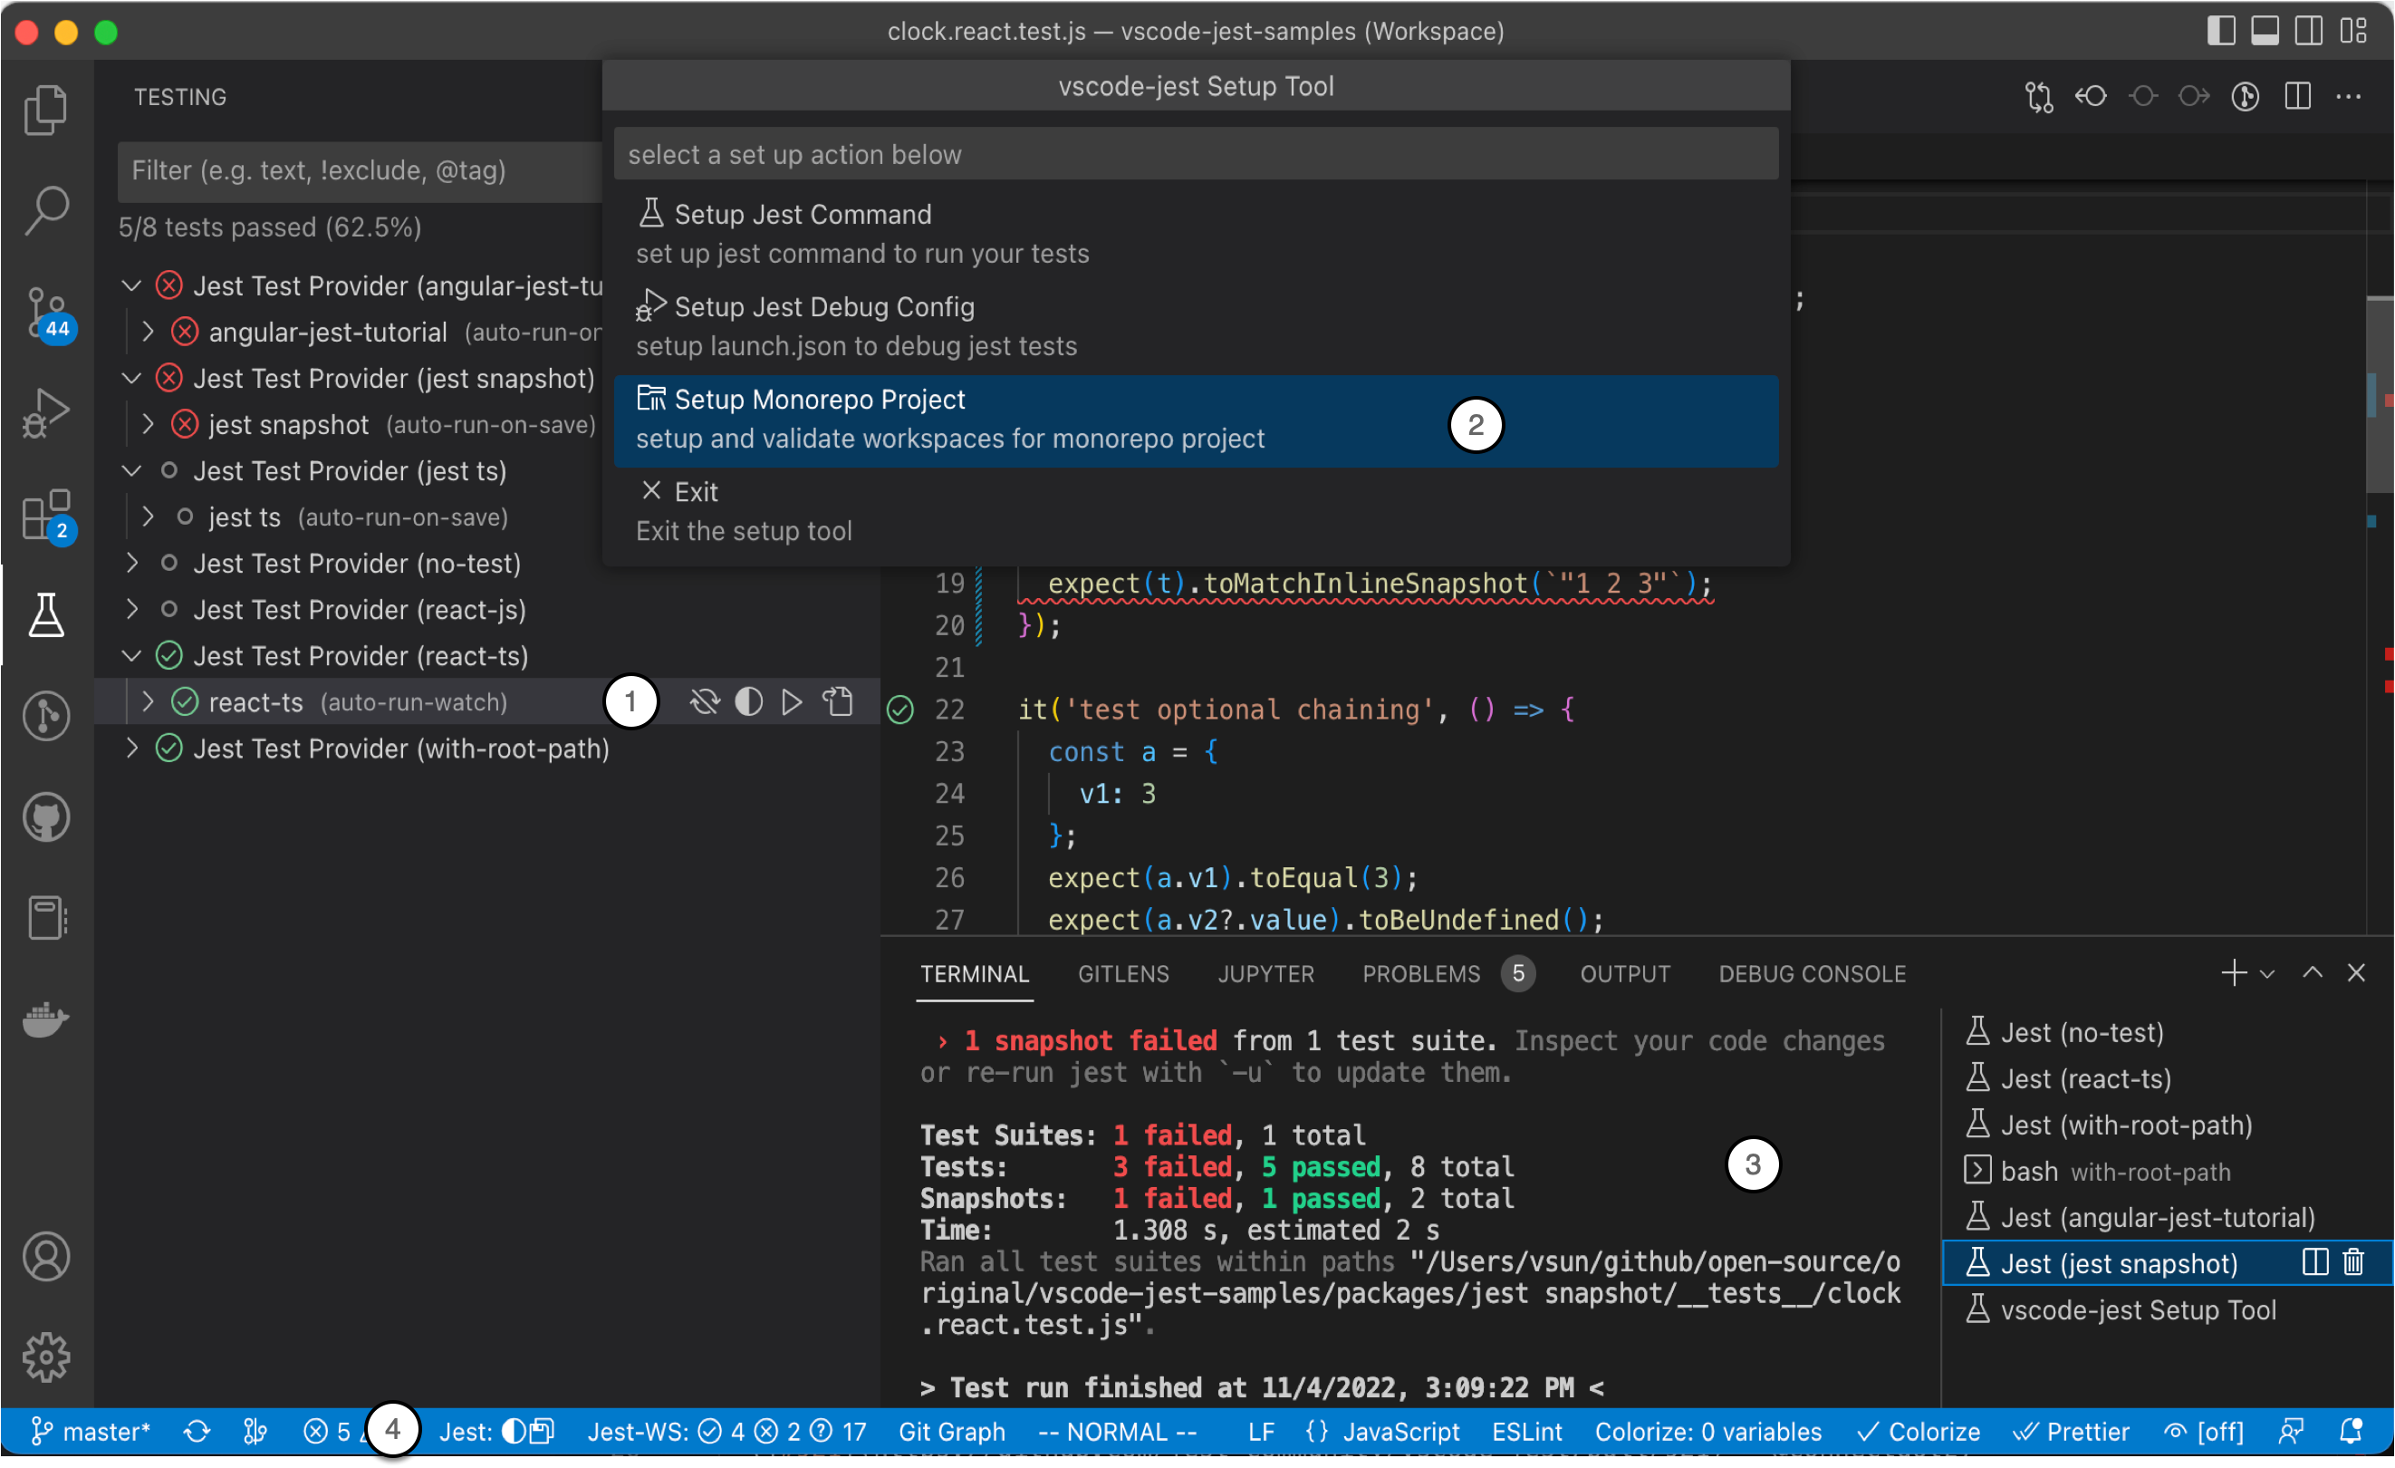
Task: Toggle auto-run off for react-ts
Action: (705, 702)
